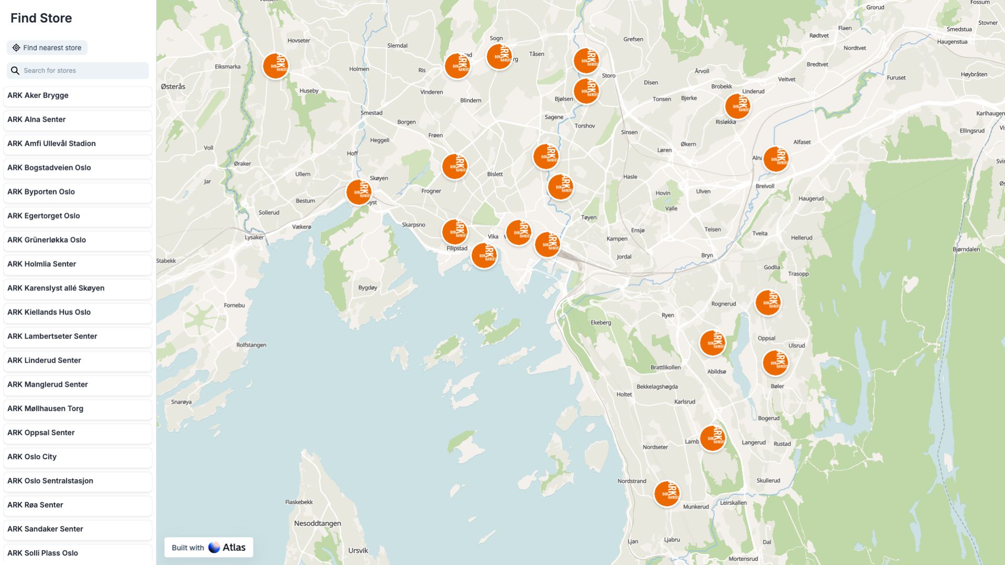Click the crosshair locate icon
1005x565 pixels.
[x=16, y=47]
